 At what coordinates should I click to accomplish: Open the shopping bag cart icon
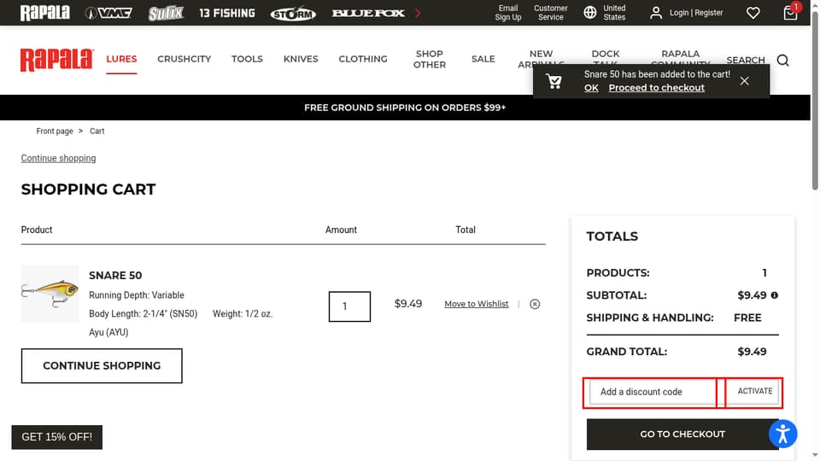pos(790,13)
